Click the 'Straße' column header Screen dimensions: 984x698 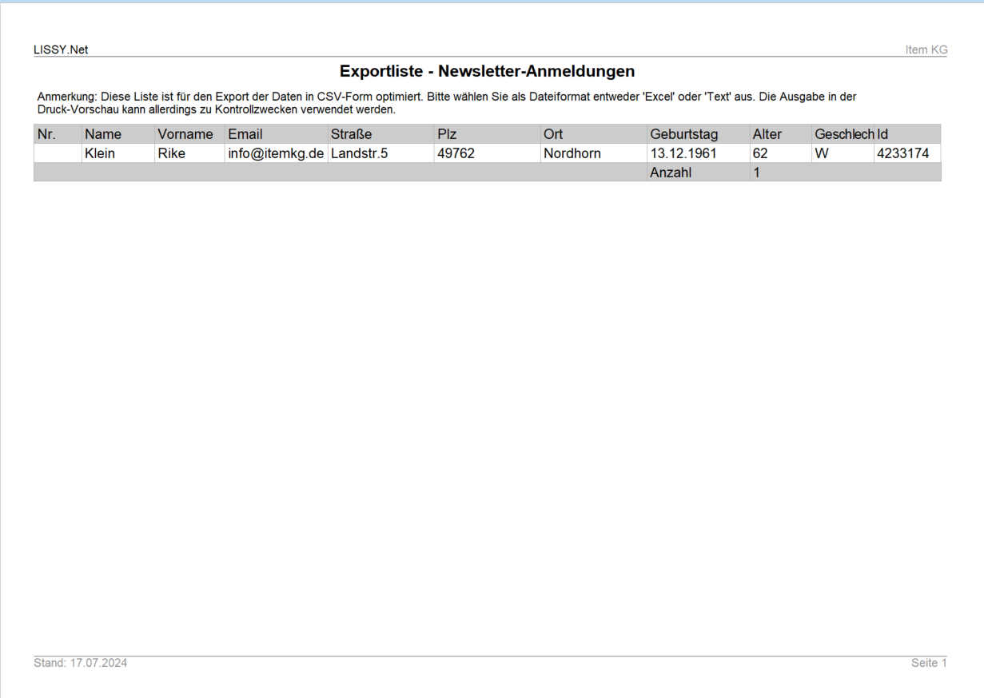(x=380, y=134)
